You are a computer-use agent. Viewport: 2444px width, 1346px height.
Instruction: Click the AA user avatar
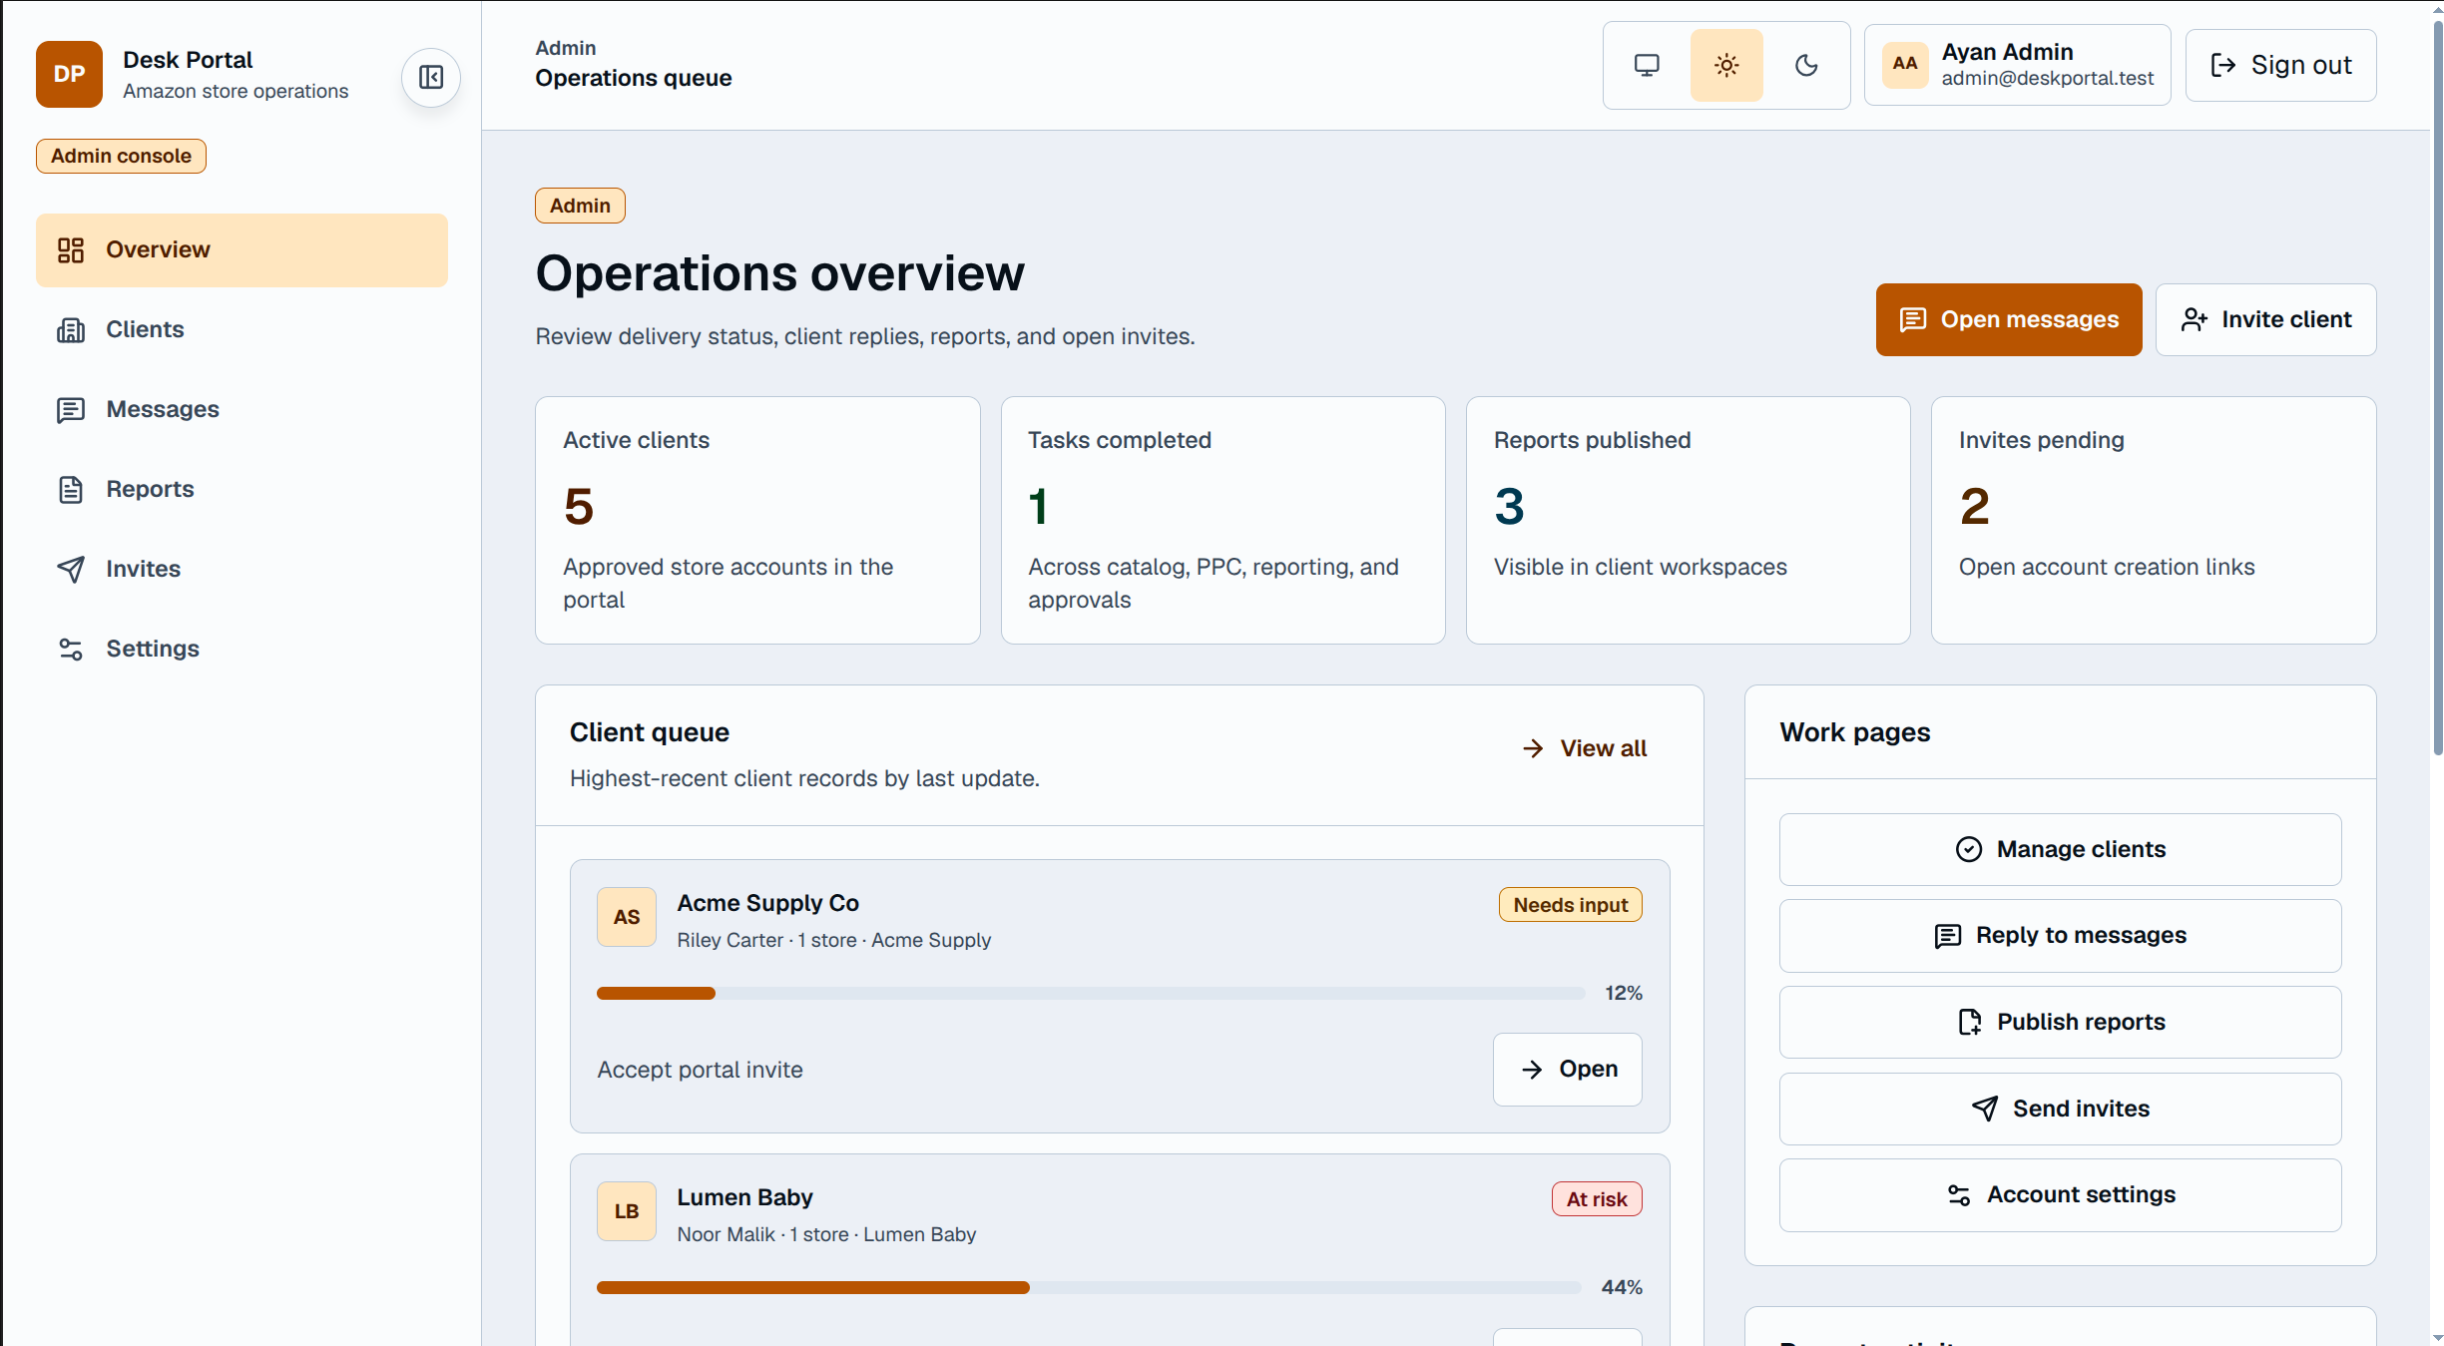click(x=1905, y=64)
